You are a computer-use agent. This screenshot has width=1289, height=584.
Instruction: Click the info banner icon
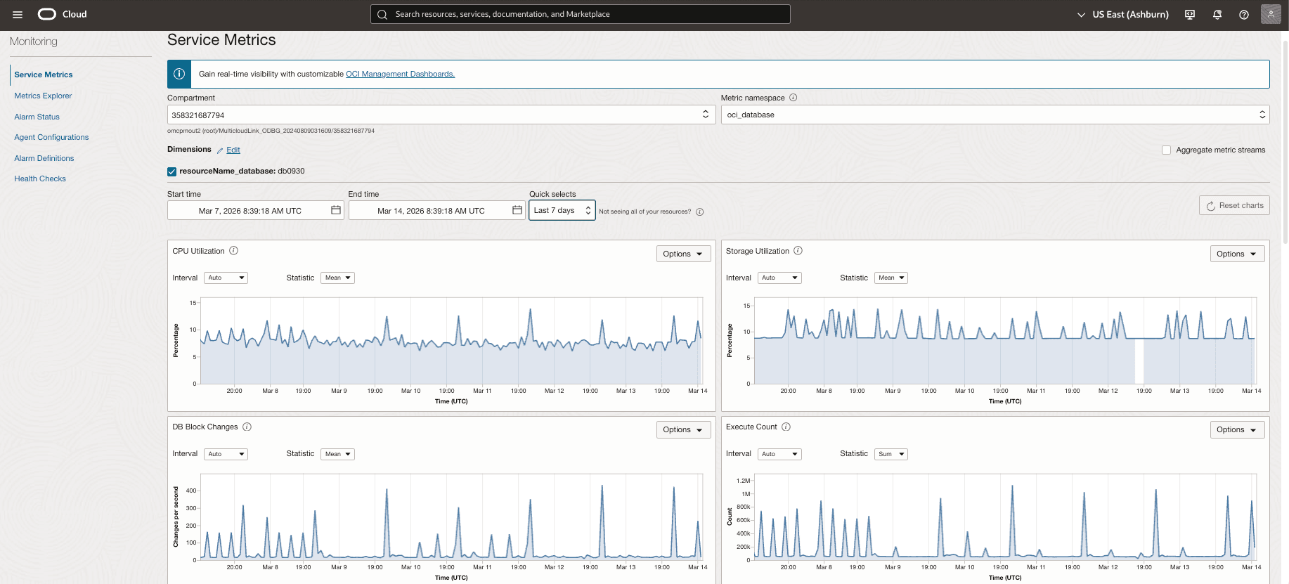[x=179, y=74]
